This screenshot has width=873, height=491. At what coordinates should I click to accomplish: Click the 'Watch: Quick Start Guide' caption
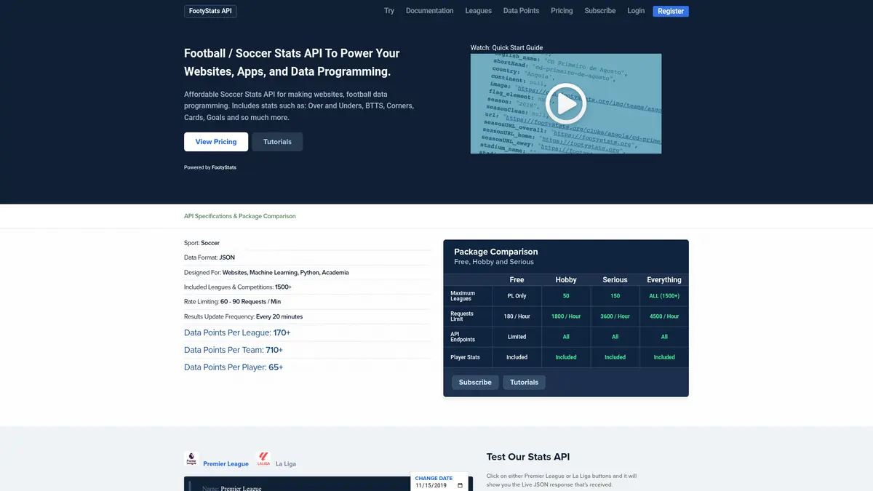(x=507, y=48)
